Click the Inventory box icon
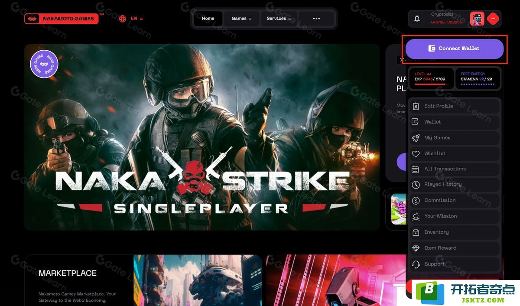Image resolution: width=520 pixels, height=306 pixels. pyautogui.click(x=416, y=232)
